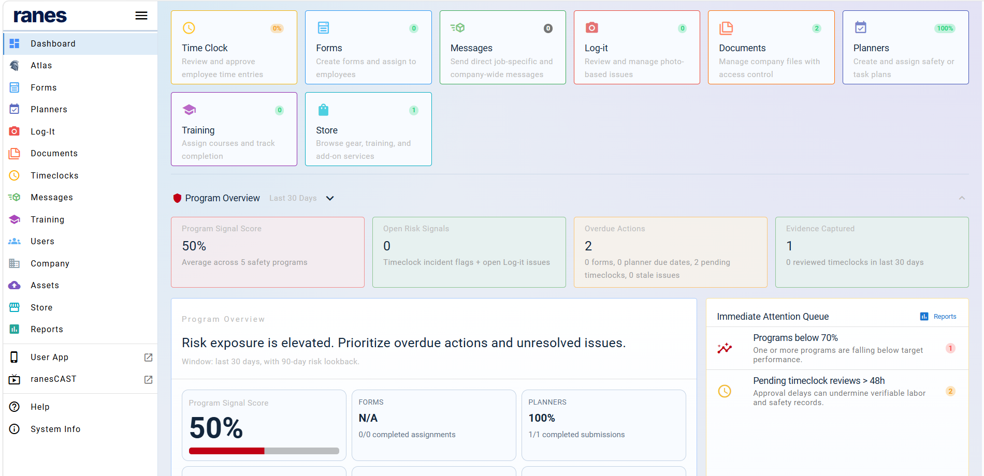The width and height of the screenshot is (984, 476).
Task: Click the PLANNERS 100% metric box
Action: pos(603,425)
